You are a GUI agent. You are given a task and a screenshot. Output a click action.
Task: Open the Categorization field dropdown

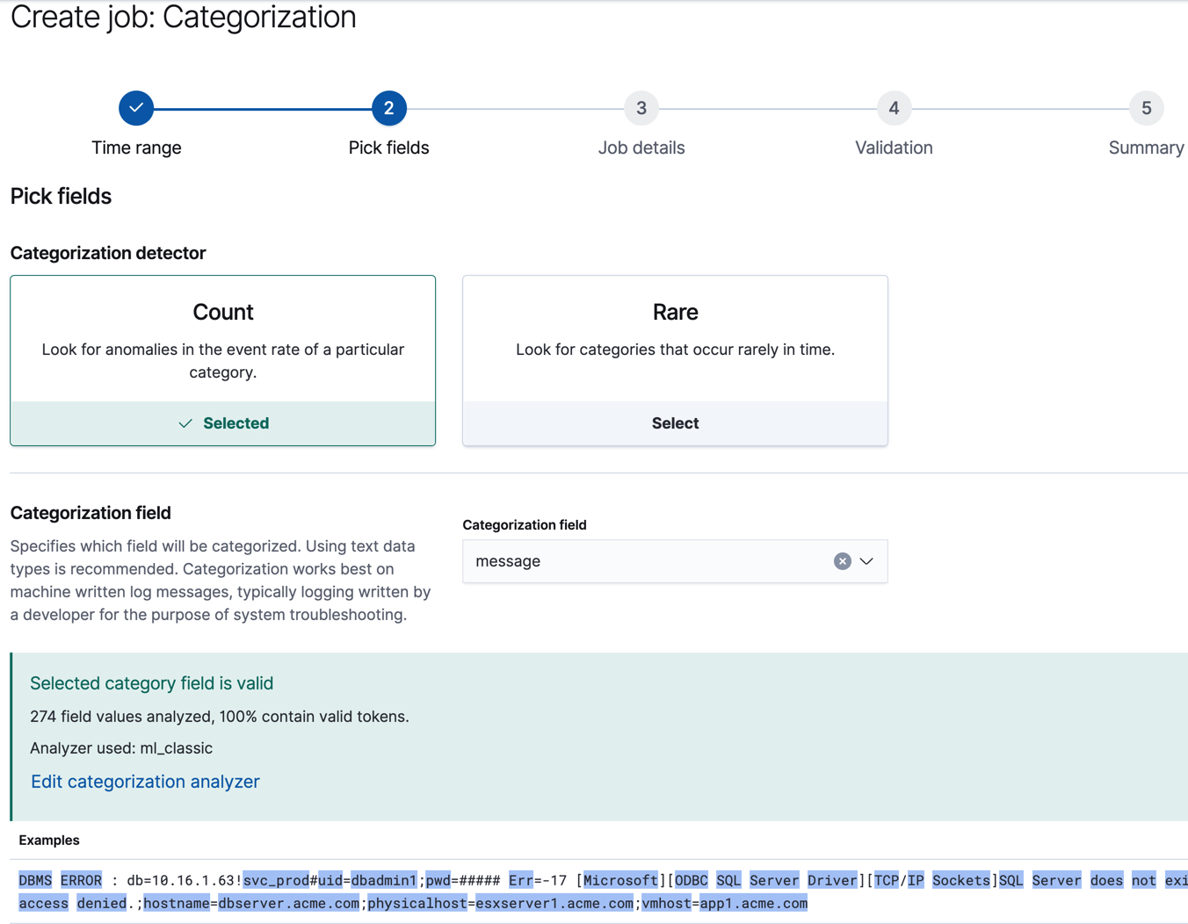675,560
